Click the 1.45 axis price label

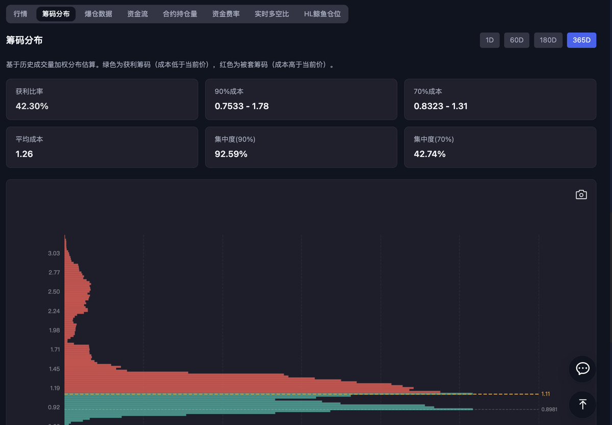pos(54,369)
